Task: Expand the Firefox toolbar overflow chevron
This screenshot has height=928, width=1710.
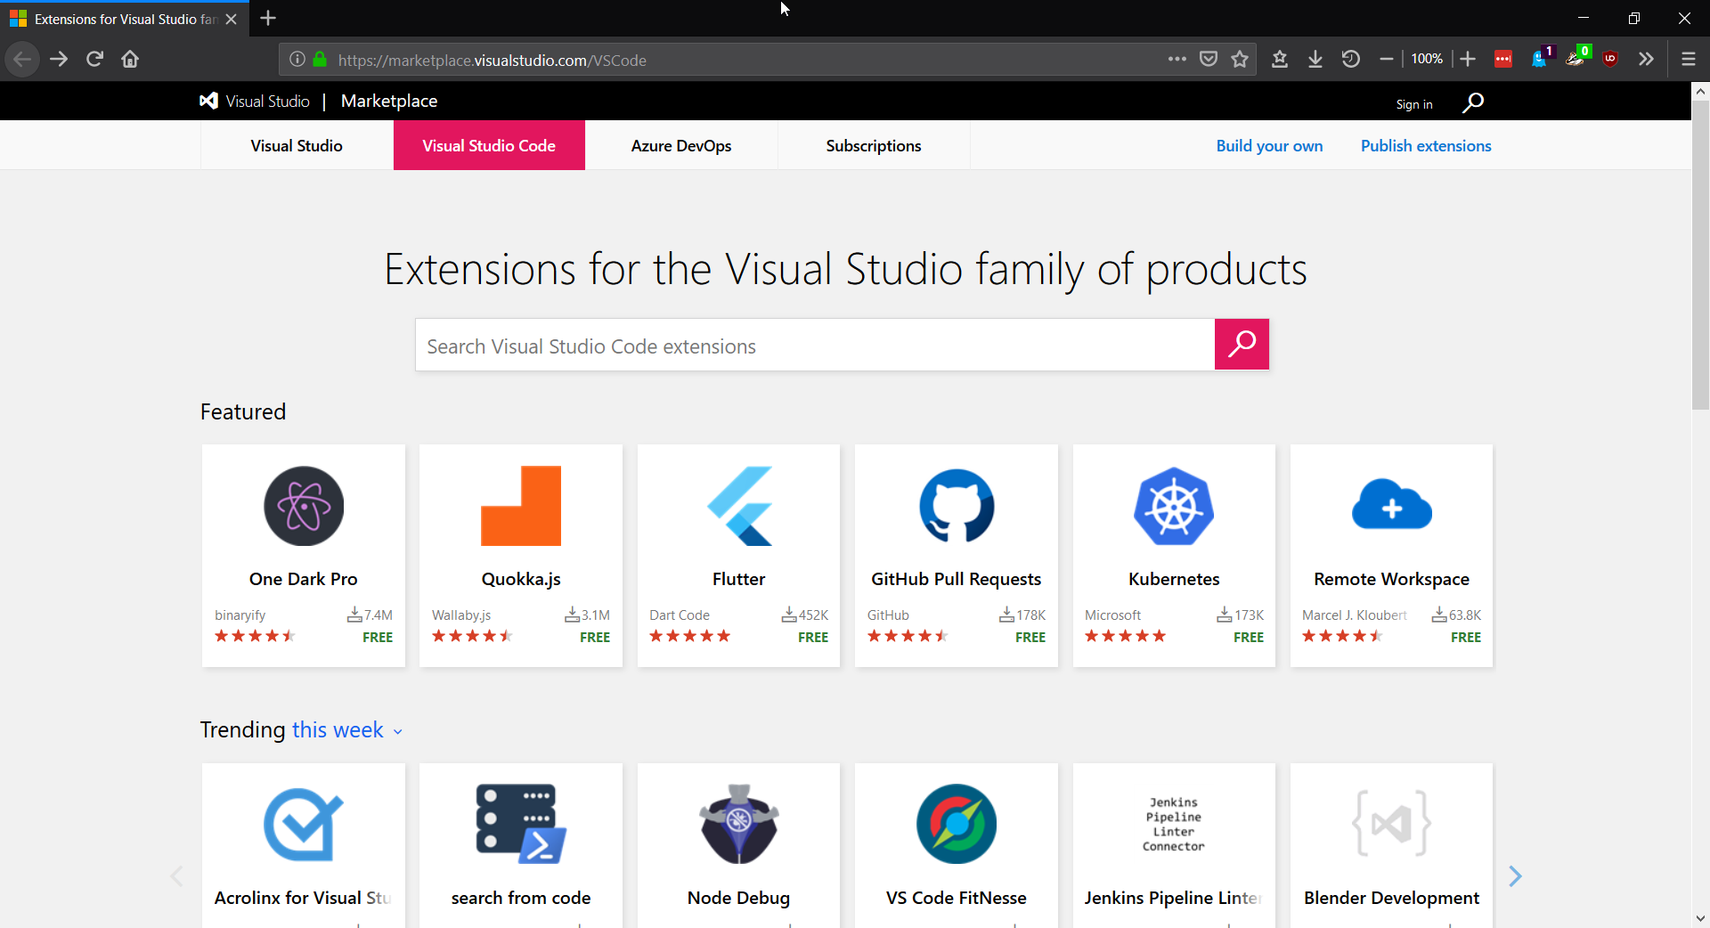Action: (x=1646, y=60)
